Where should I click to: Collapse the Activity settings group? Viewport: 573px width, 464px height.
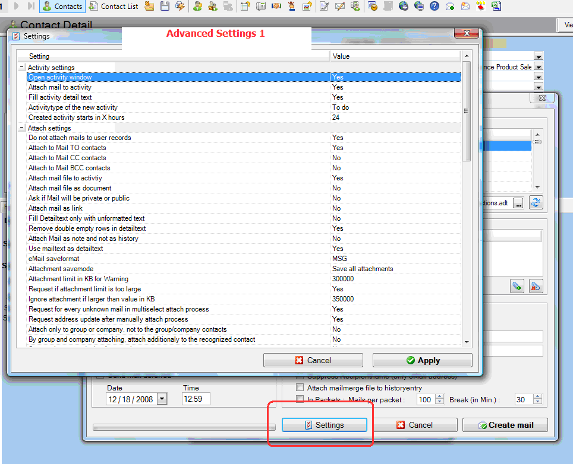(x=22, y=68)
